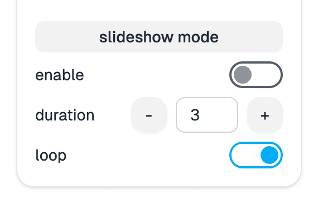Turn on the enable toggle switch

tap(256, 75)
